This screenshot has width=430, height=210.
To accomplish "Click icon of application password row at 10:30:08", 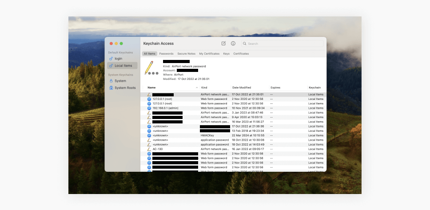I will pos(149,140).
